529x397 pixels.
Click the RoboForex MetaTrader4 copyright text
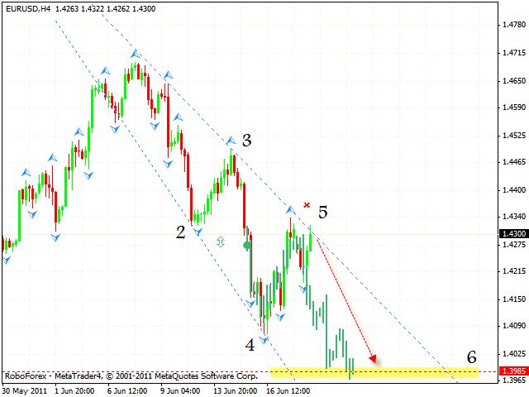click(131, 375)
